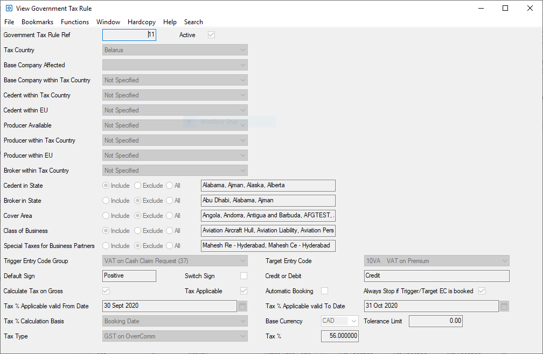Viewport: 543px width, 354px height.
Task: Click the Search menu item
Action: [193, 22]
